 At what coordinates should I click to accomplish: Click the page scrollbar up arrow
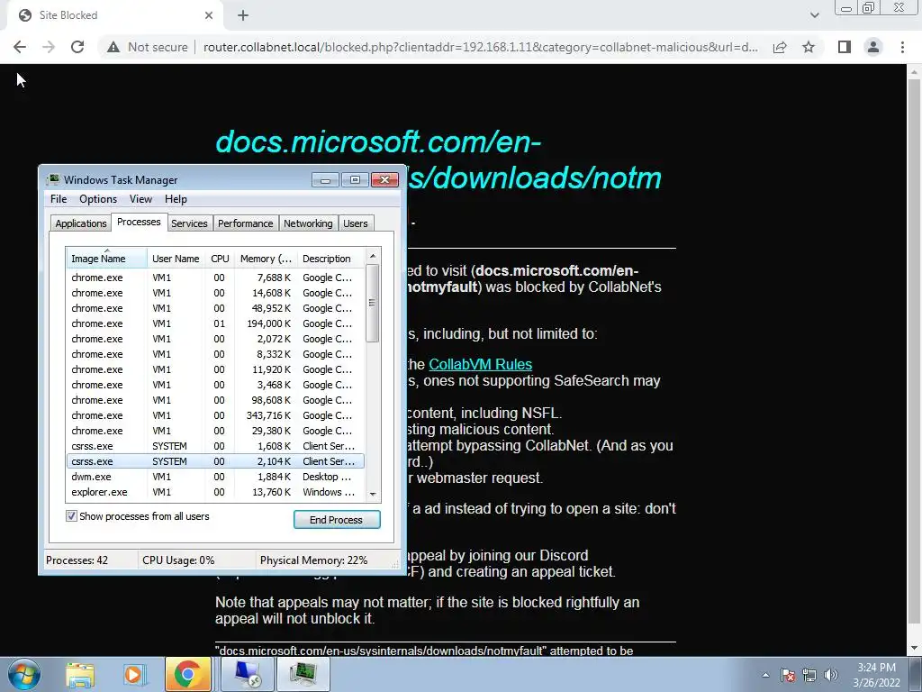(x=914, y=72)
